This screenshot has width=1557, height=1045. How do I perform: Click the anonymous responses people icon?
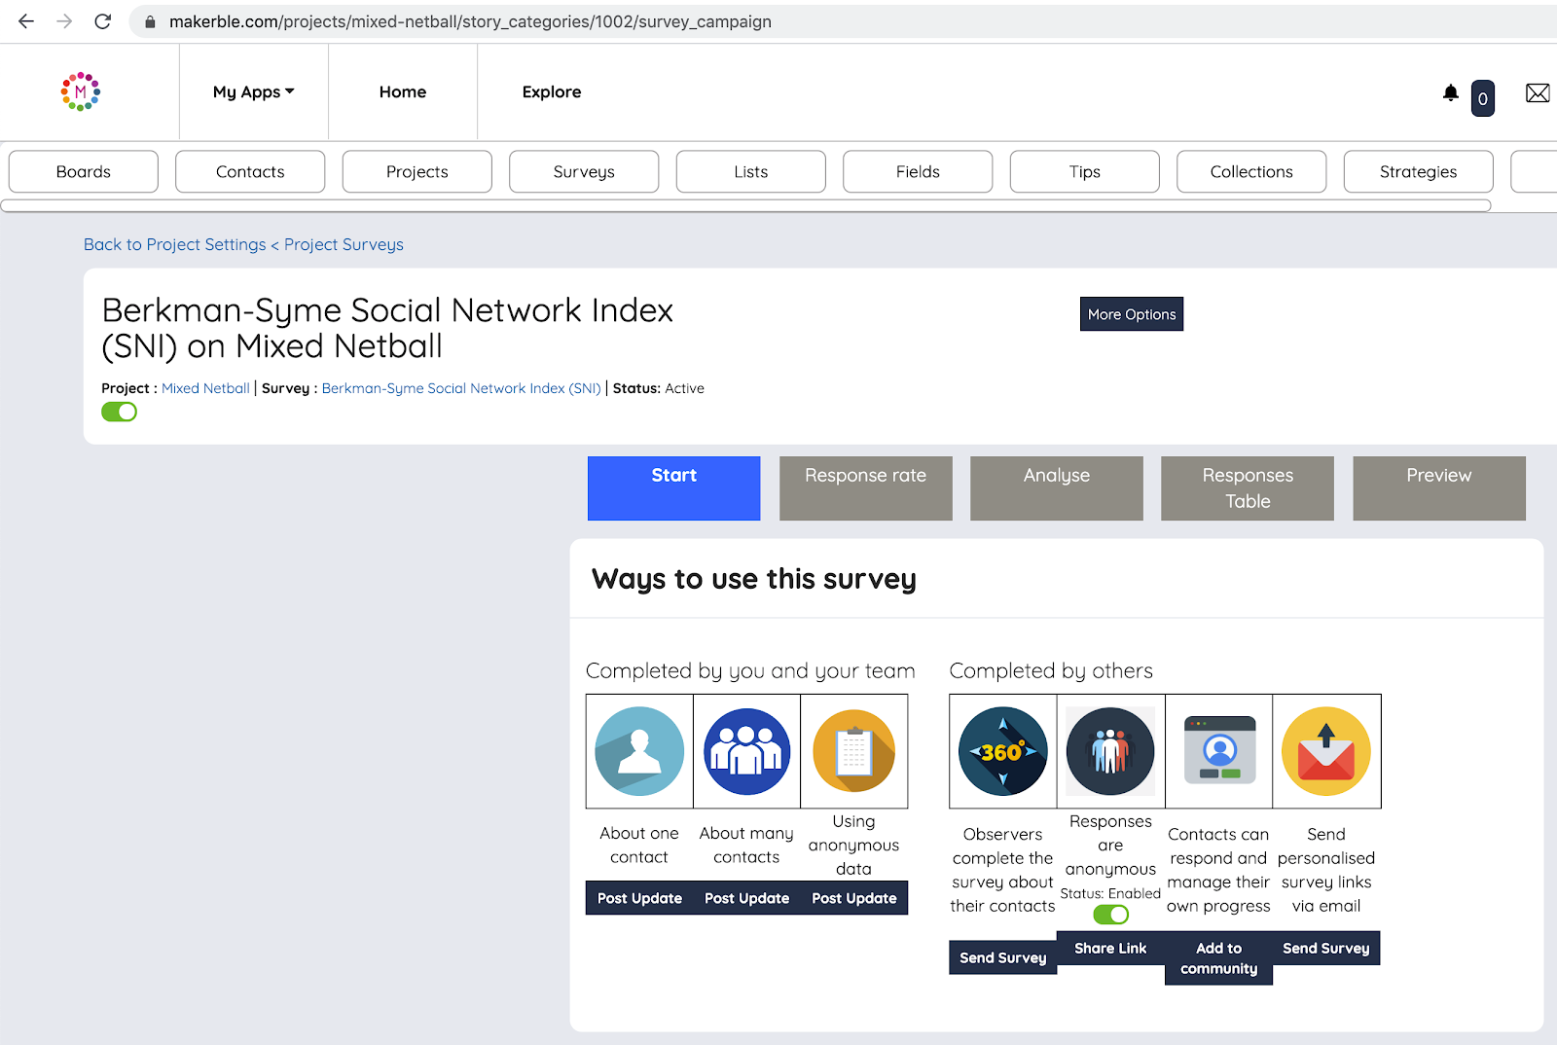1110,751
